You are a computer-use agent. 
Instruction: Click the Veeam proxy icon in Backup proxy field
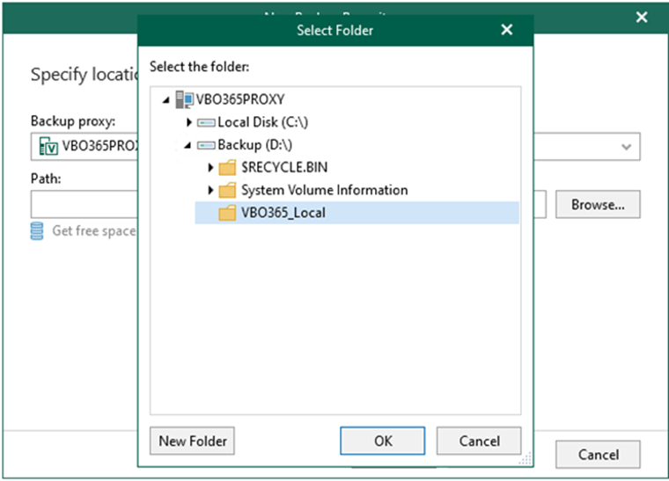pyautogui.click(x=48, y=146)
